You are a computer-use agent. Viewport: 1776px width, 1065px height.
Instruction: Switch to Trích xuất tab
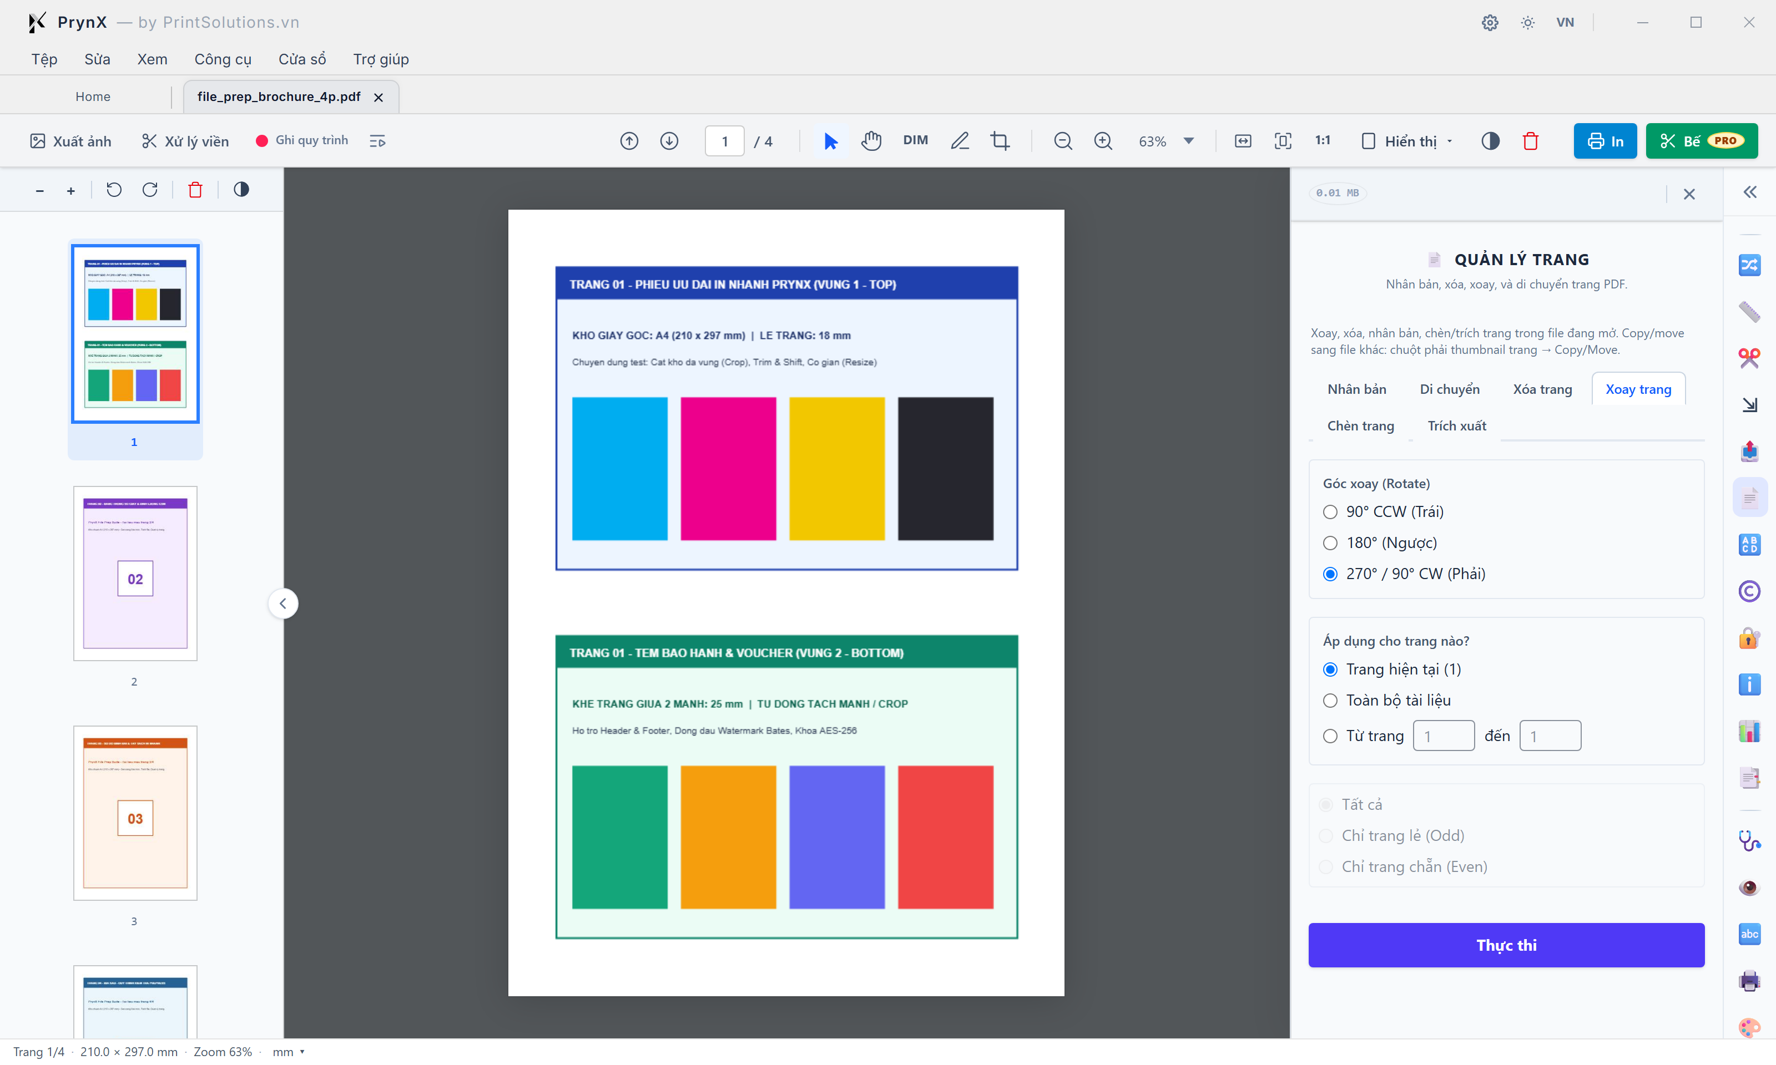(x=1456, y=425)
